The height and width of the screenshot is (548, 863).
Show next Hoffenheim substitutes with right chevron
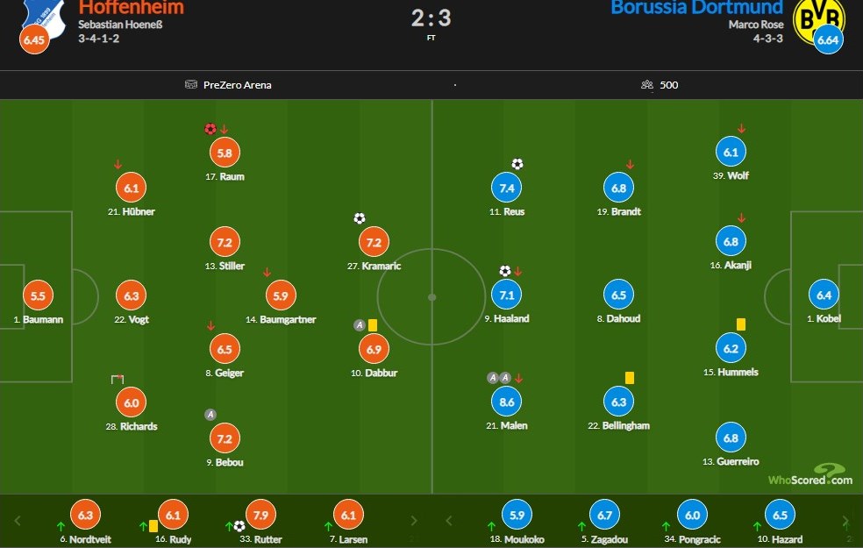pyautogui.click(x=414, y=521)
